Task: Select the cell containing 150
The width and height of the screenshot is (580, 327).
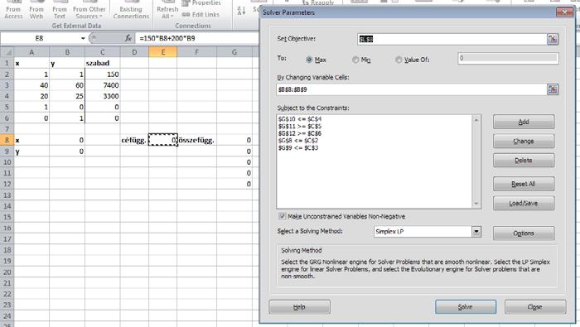Action: tap(103, 75)
